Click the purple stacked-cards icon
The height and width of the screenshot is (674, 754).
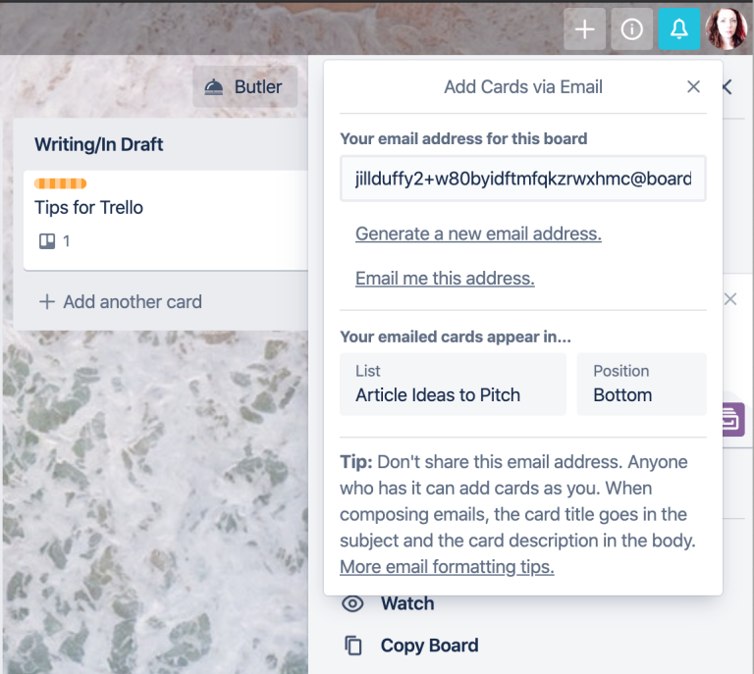point(733,419)
